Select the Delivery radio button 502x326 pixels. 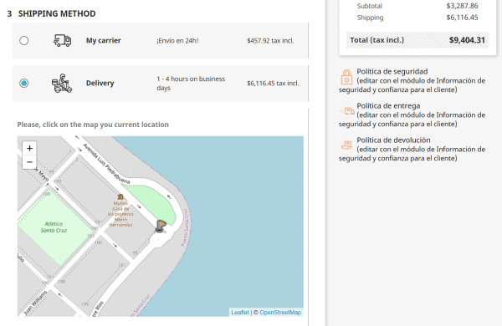click(x=23, y=84)
